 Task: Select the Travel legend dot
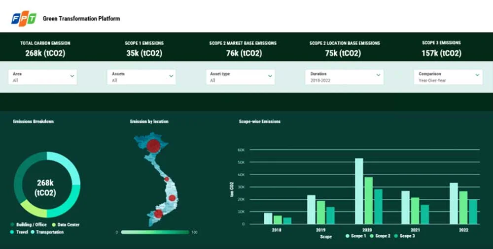point(12,232)
